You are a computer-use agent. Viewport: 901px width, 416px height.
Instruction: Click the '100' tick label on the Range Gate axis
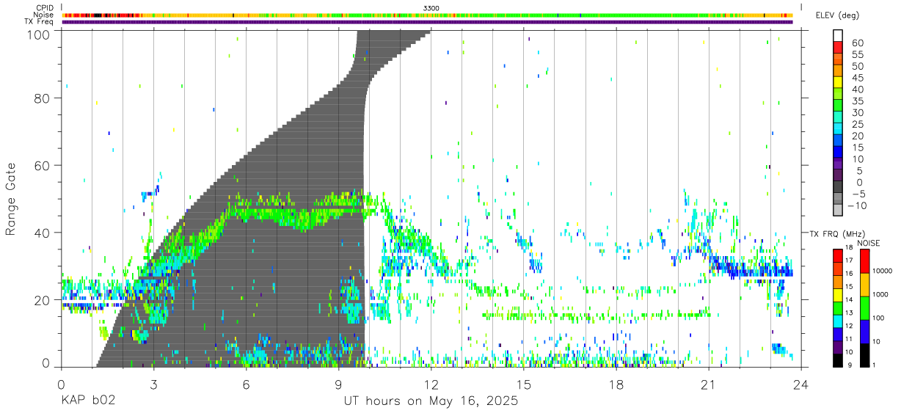tap(39, 34)
